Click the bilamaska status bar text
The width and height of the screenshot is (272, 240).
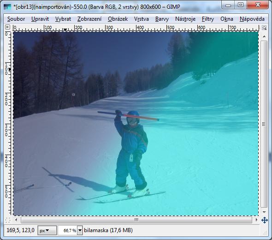[x=108, y=230]
